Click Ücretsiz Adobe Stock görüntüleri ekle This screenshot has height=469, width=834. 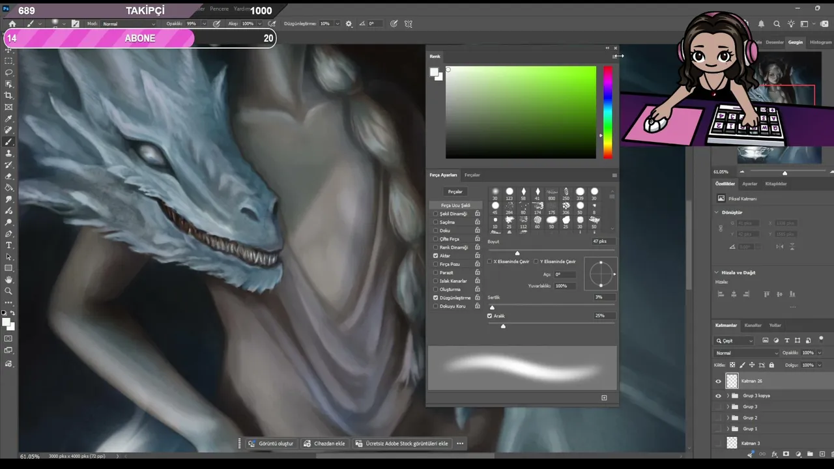click(401, 444)
